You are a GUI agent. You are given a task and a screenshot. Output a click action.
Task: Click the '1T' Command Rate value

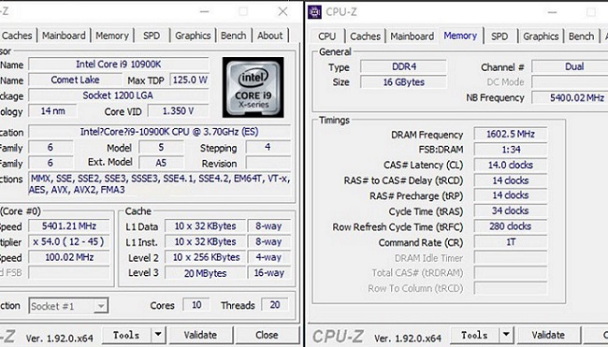pyautogui.click(x=511, y=242)
